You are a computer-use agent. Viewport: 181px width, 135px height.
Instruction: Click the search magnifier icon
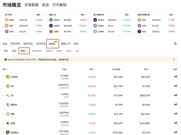175,43
